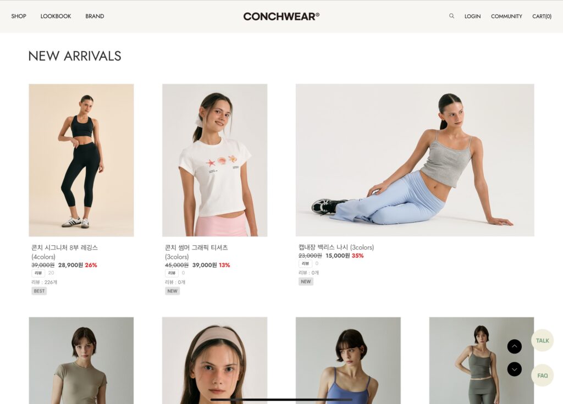
Task: Open the search magnifier icon
Action: tap(452, 16)
